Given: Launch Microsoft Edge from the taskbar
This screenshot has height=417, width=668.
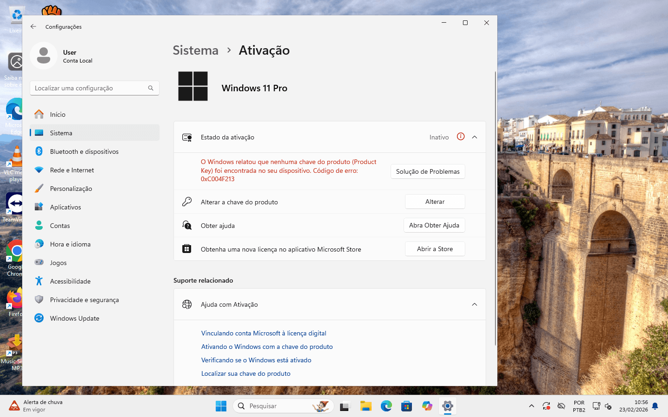Looking at the screenshot, I should (x=386, y=406).
